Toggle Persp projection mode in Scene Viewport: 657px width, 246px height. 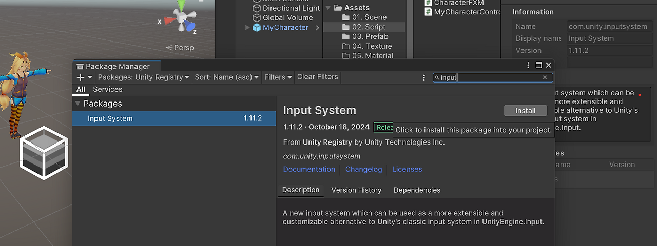(181, 48)
